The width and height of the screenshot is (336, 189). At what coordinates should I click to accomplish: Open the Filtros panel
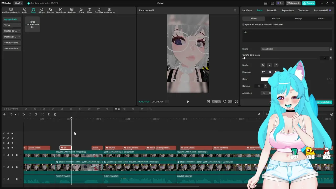click(81, 10)
